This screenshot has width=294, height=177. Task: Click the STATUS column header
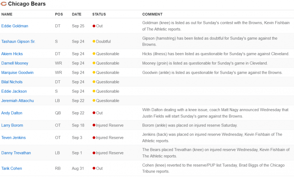point(99,14)
